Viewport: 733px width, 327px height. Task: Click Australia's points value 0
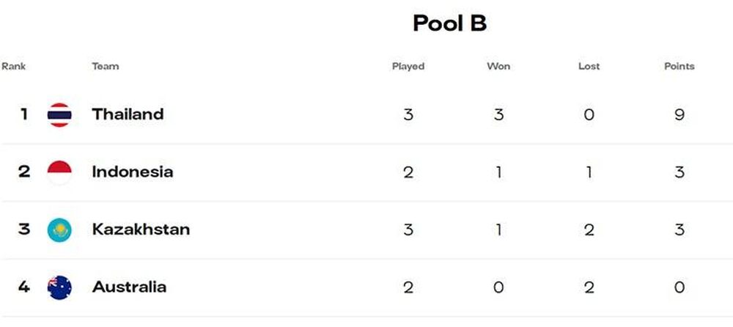coord(679,287)
